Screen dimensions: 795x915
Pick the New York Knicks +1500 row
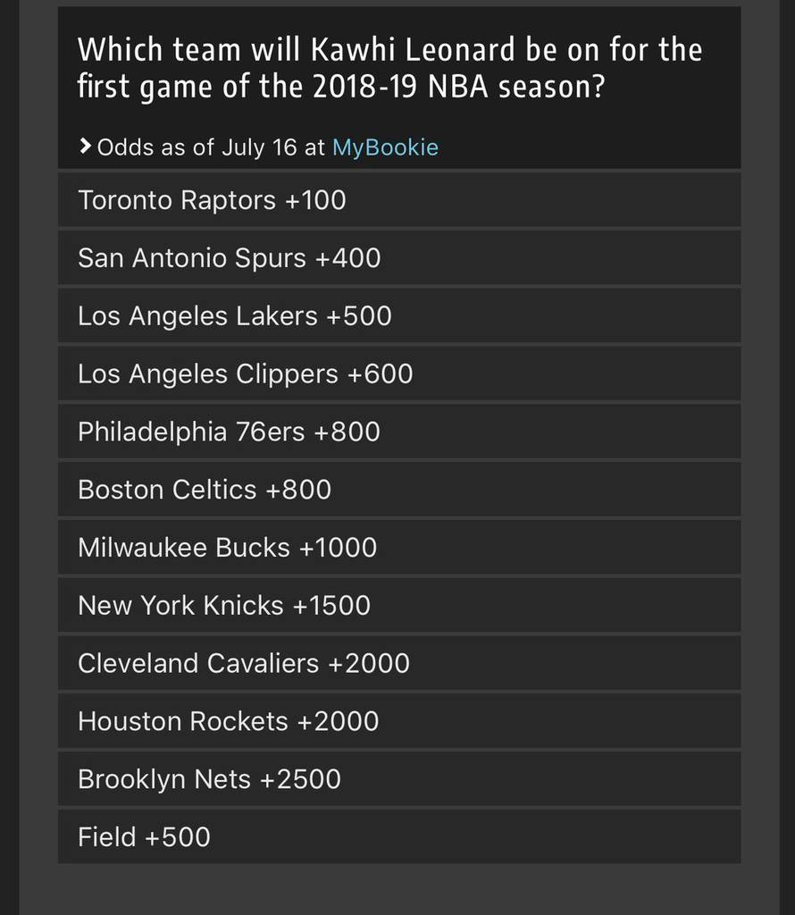(x=398, y=606)
